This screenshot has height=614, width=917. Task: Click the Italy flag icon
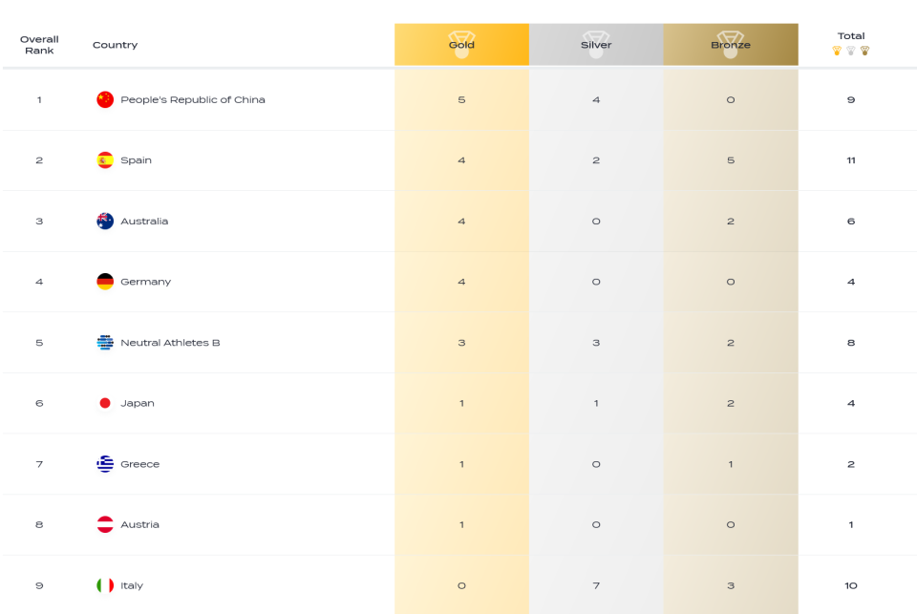tap(105, 585)
